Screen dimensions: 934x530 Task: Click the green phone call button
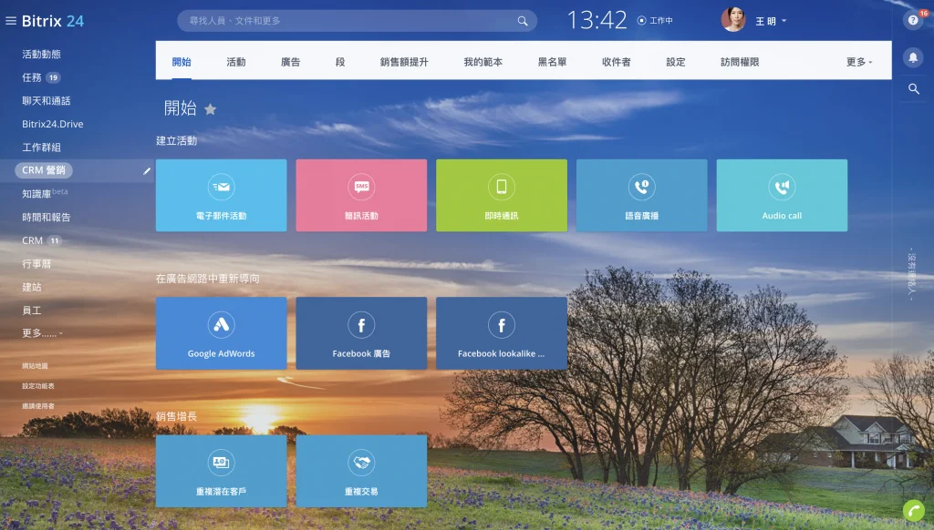coord(913,511)
